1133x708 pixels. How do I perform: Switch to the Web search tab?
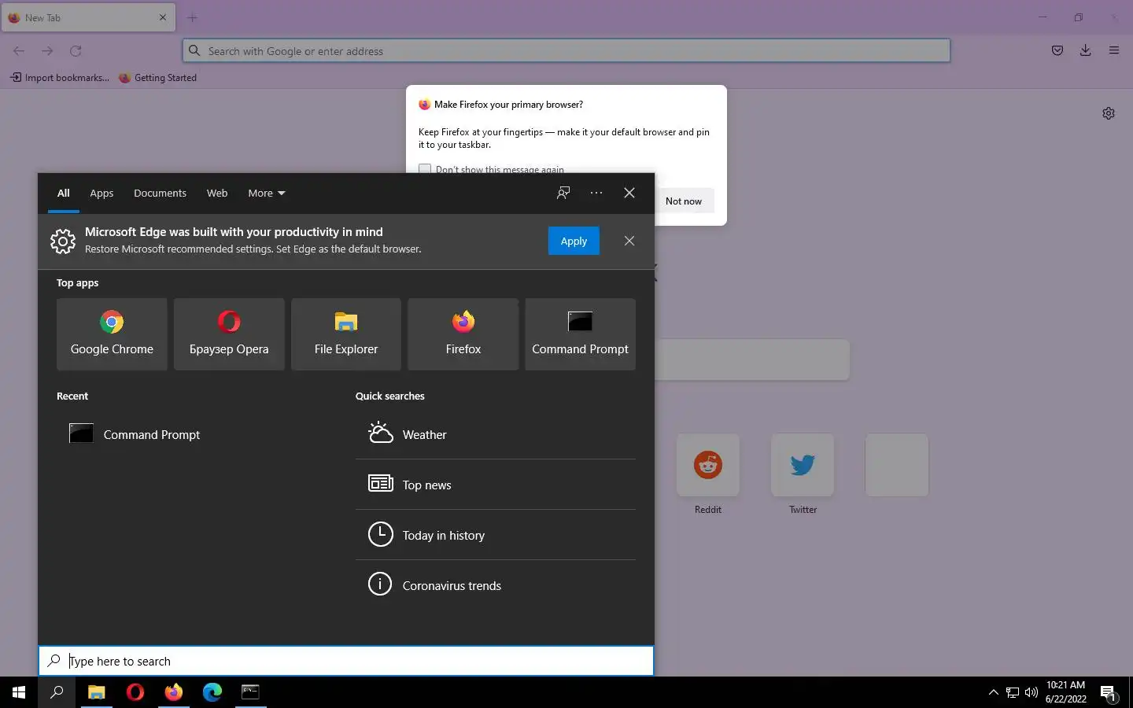tap(217, 193)
